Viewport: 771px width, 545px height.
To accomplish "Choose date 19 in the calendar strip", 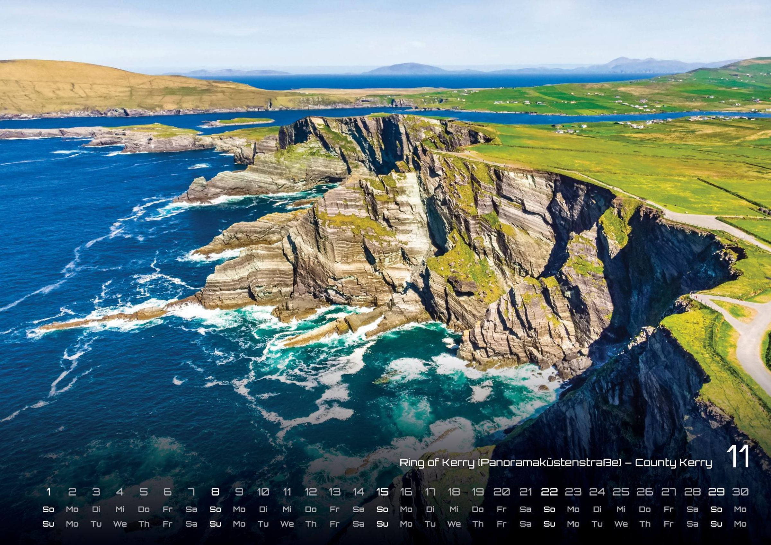I will coord(477,492).
